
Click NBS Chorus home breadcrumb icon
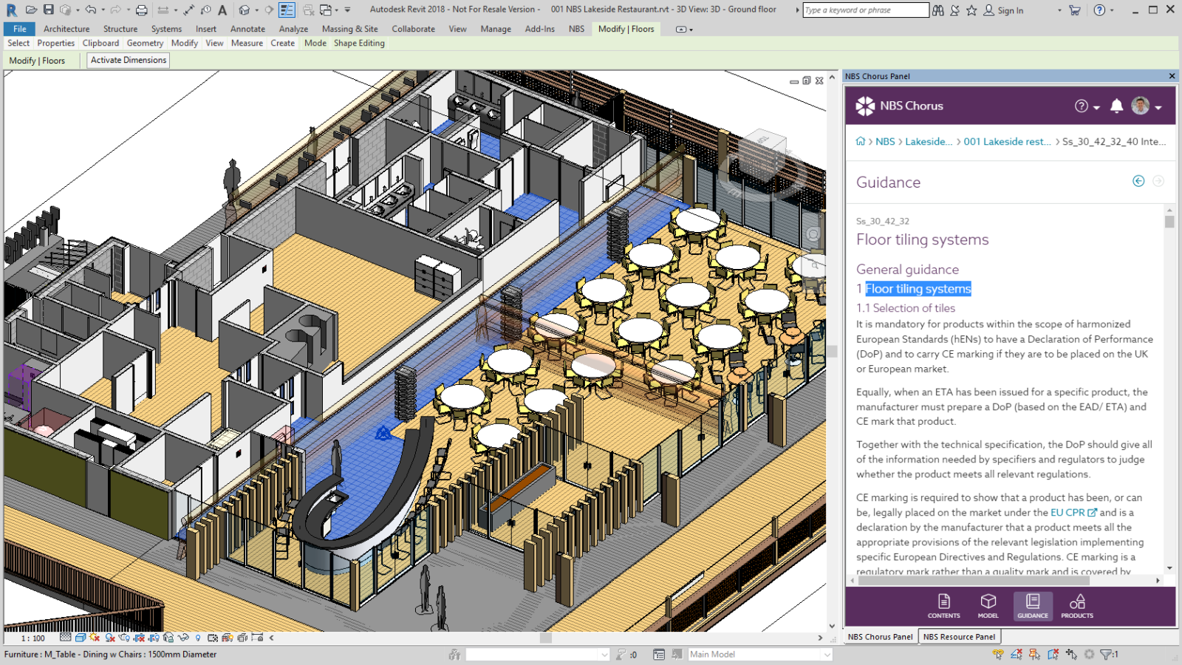click(x=861, y=141)
